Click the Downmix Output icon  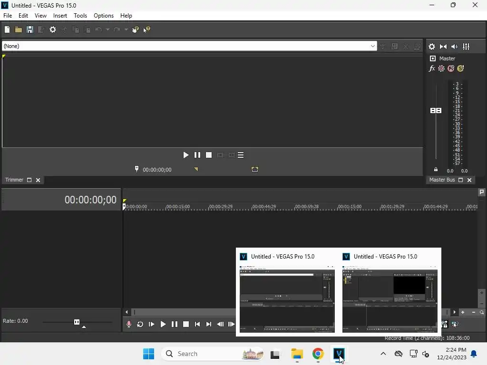[x=443, y=47]
